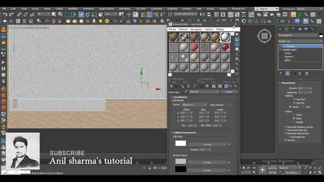Open the Phoenix FD menu
The image size is (324, 182).
pos(238,9)
